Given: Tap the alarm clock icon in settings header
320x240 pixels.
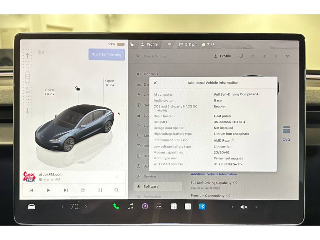Looking at the screenshot, I should point(241,56).
